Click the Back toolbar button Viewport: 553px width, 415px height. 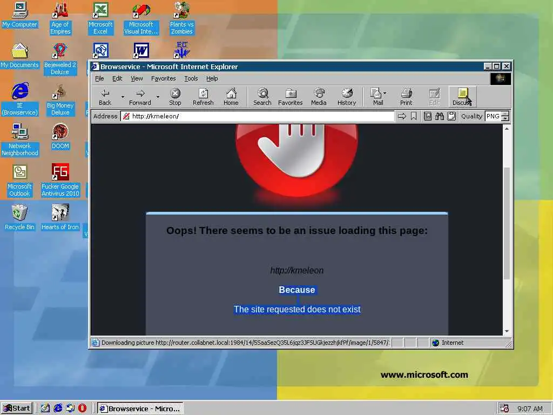click(105, 97)
